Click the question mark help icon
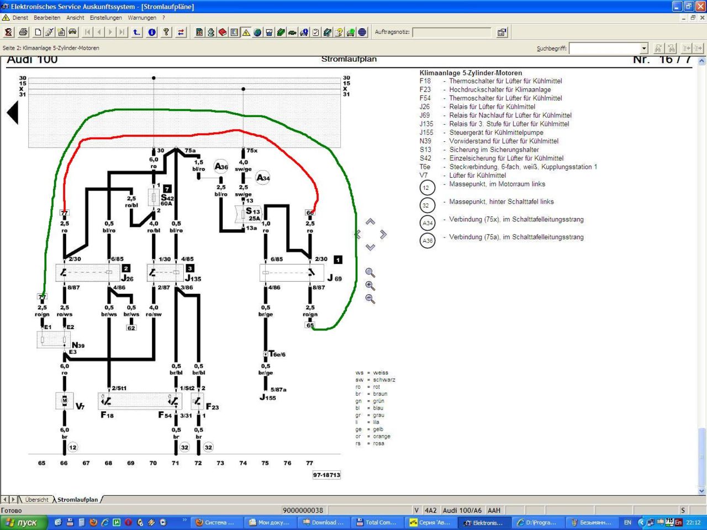This screenshot has width=707, height=530. coord(166,32)
